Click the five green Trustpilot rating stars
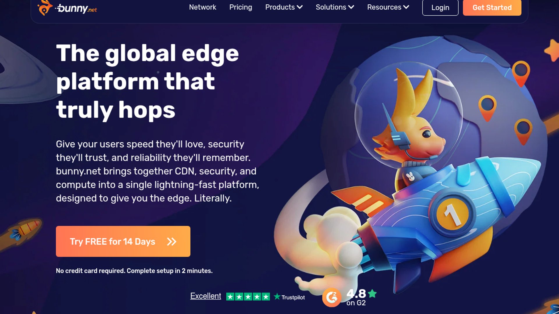Image resolution: width=559 pixels, height=314 pixels. pyautogui.click(x=248, y=297)
